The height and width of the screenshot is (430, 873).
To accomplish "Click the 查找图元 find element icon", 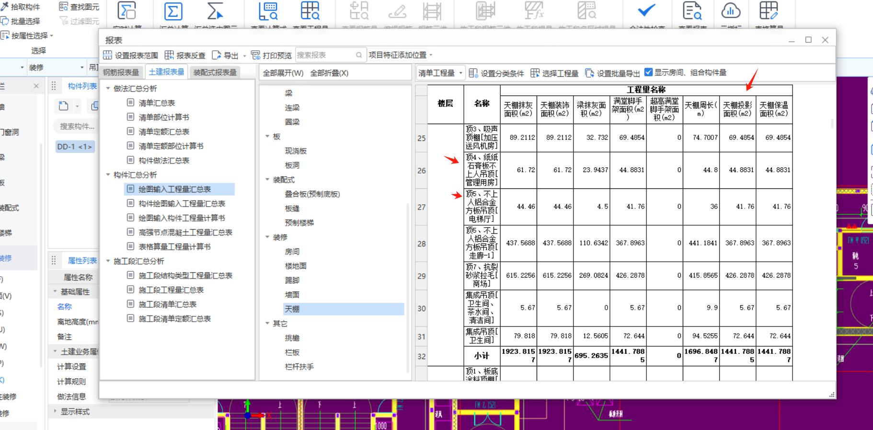I will click(x=63, y=6).
